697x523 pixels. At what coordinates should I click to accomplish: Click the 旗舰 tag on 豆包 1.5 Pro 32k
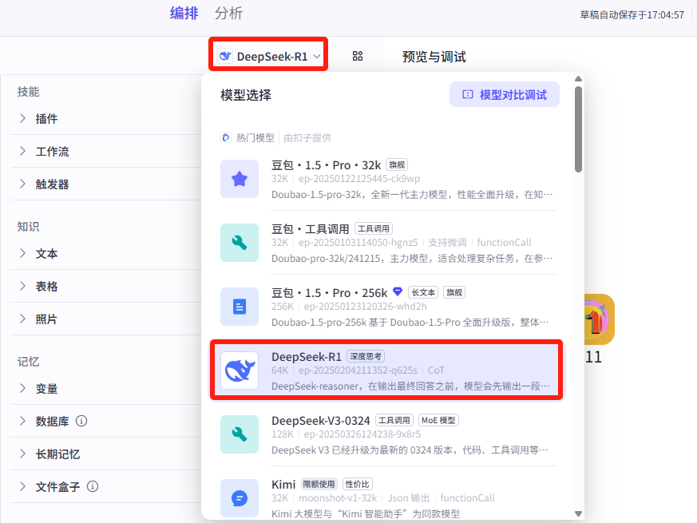(x=397, y=165)
